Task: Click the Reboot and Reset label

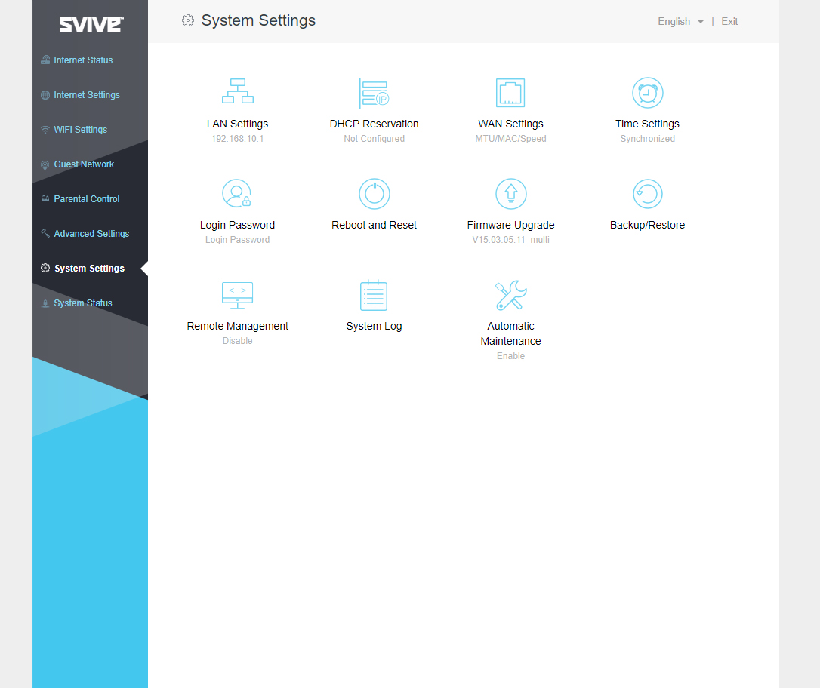Action: pos(374,225)
